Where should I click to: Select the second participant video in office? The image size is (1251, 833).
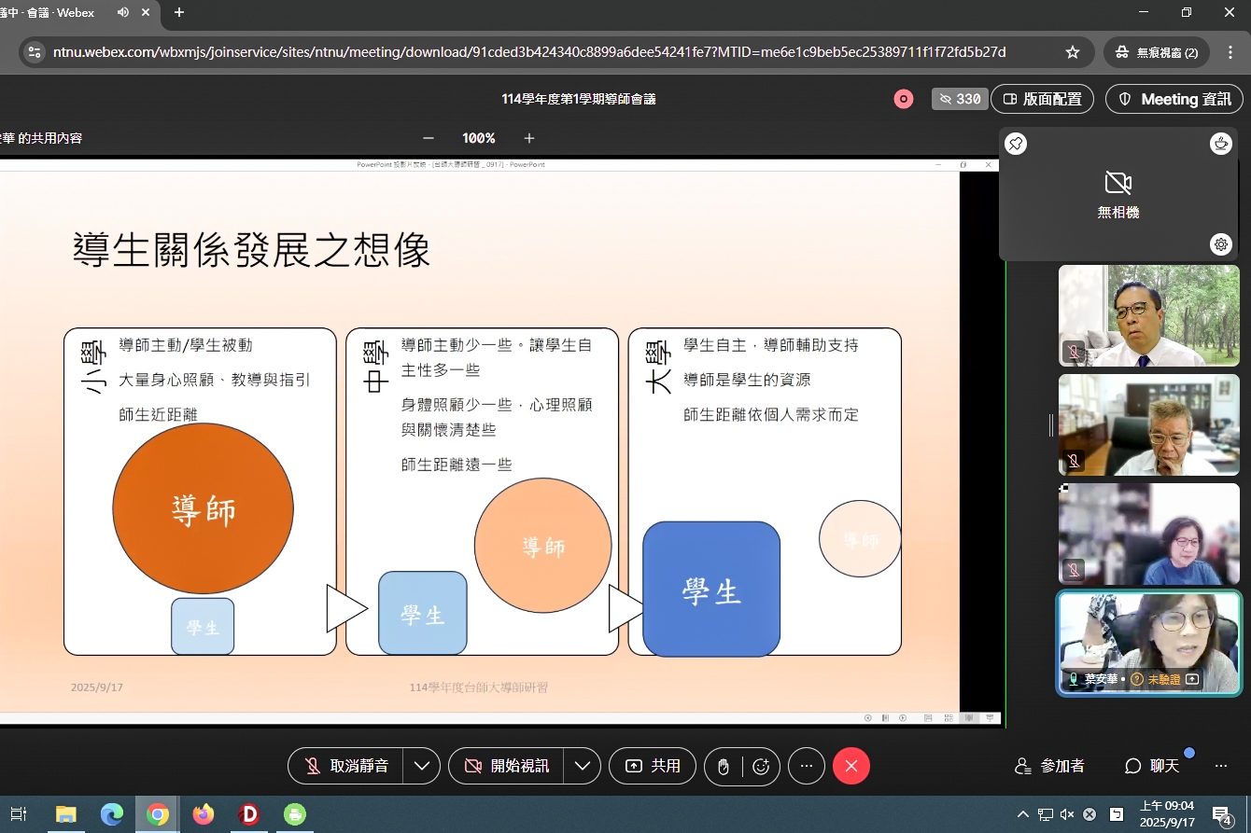click(1149, 425)
